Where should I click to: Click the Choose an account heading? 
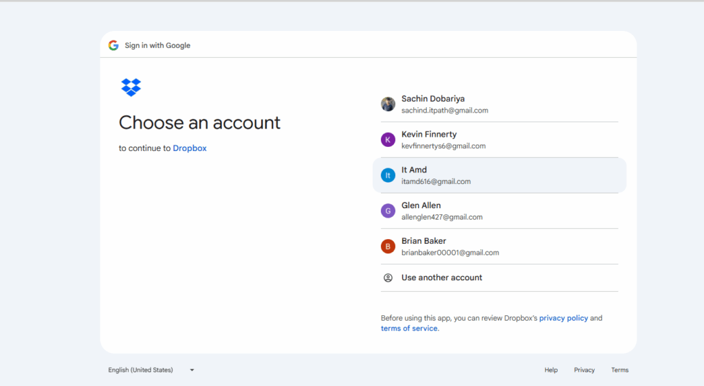point(199,123)
